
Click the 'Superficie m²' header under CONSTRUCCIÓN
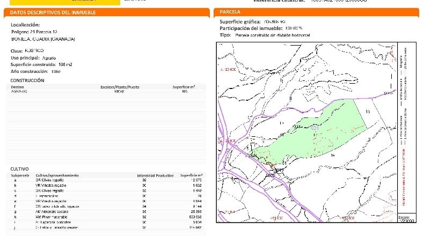pos(184,87)
